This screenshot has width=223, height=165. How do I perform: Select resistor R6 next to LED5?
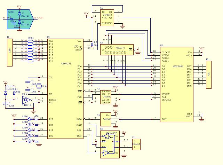[x=37, y=142]
